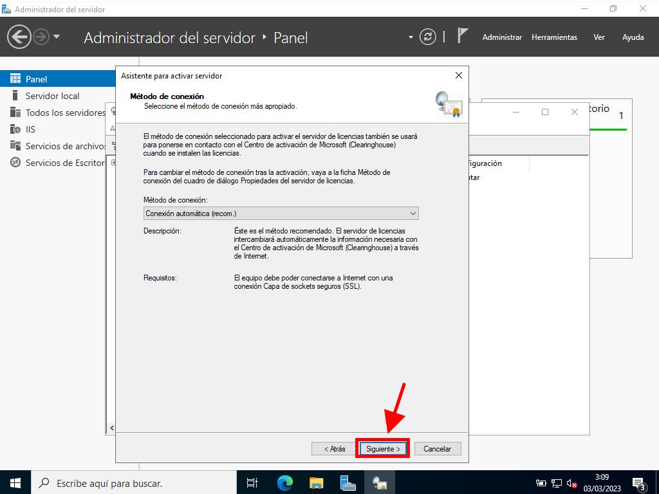Open the Ayuda menu
Screen dimensions: 659x494
633,37
